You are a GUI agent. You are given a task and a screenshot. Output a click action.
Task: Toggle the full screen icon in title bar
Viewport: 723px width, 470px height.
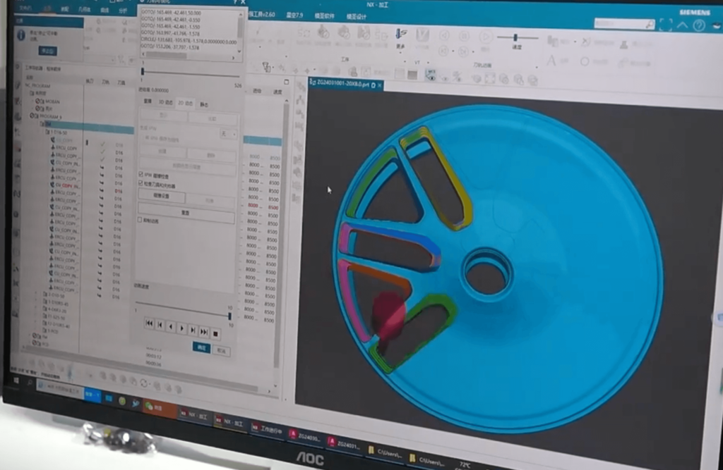pyautogui.click(x=666, y=25)
